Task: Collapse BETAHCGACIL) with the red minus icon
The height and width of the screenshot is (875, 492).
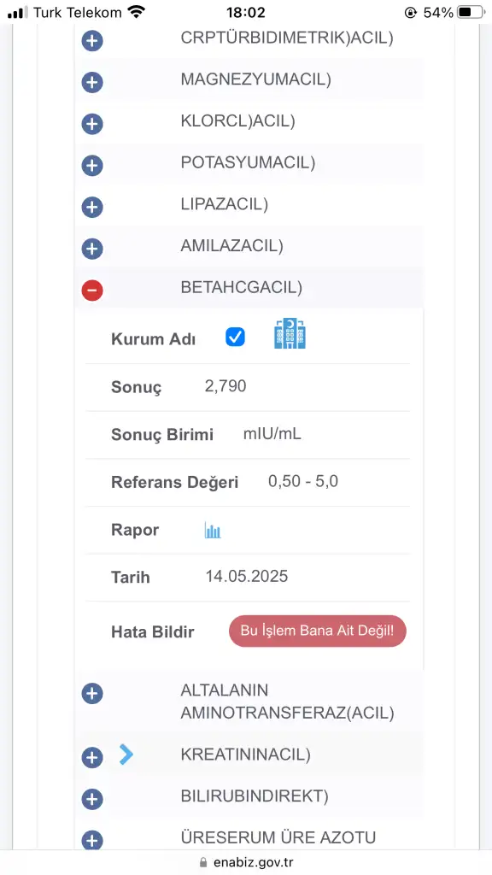Action: pos(92,291)
